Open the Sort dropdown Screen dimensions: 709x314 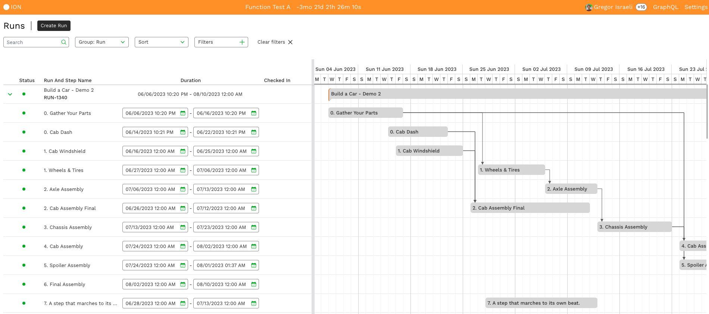(x=161, y=42)
